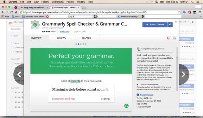
Task: Switch to the Overview tab
Action: point(36,38)
